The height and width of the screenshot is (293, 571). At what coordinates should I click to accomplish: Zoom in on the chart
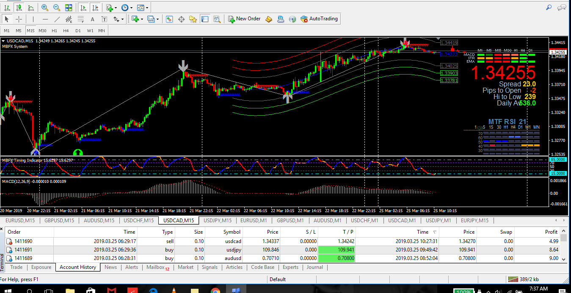[x=45, y=8]
